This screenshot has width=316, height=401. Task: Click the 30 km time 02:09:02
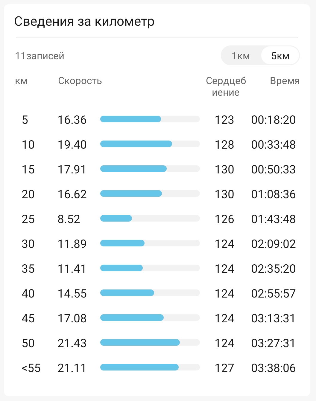pos(273,244)
